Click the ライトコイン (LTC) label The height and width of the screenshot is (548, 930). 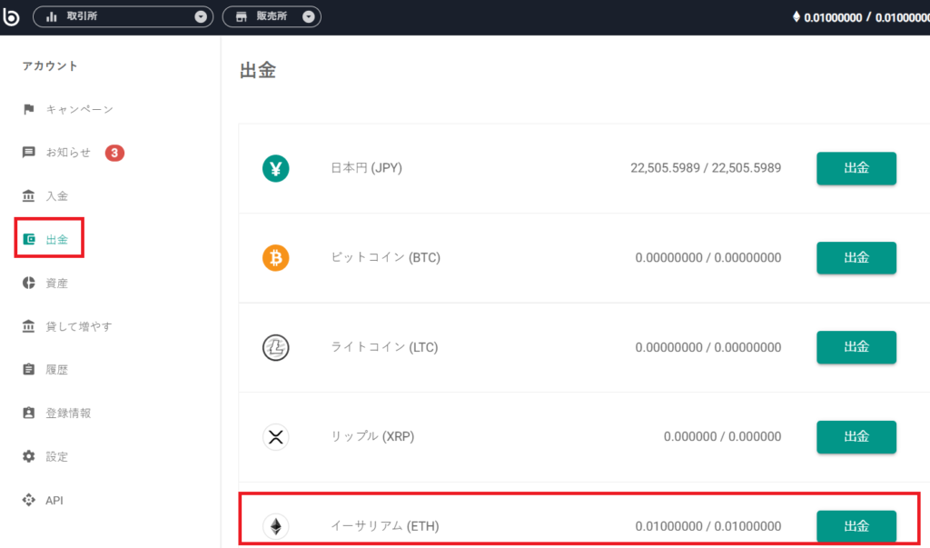point(384,347)
